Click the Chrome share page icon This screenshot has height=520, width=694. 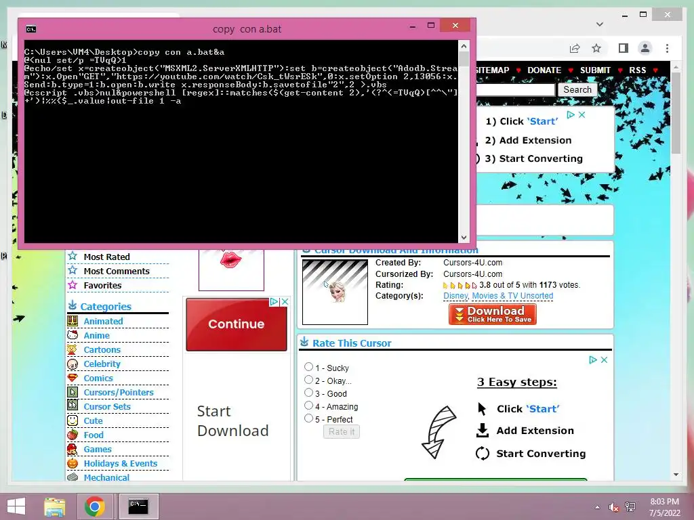coord(575,48)
